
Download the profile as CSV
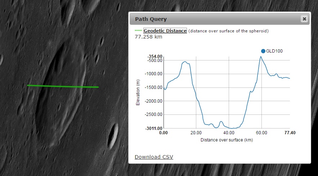point(154,157)
